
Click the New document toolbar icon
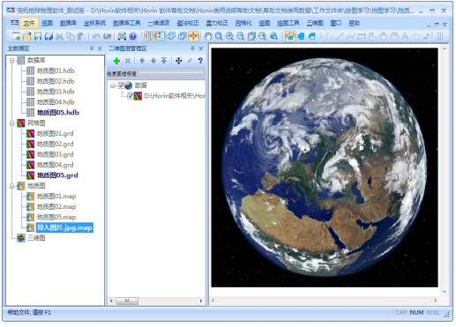(16, 36)
